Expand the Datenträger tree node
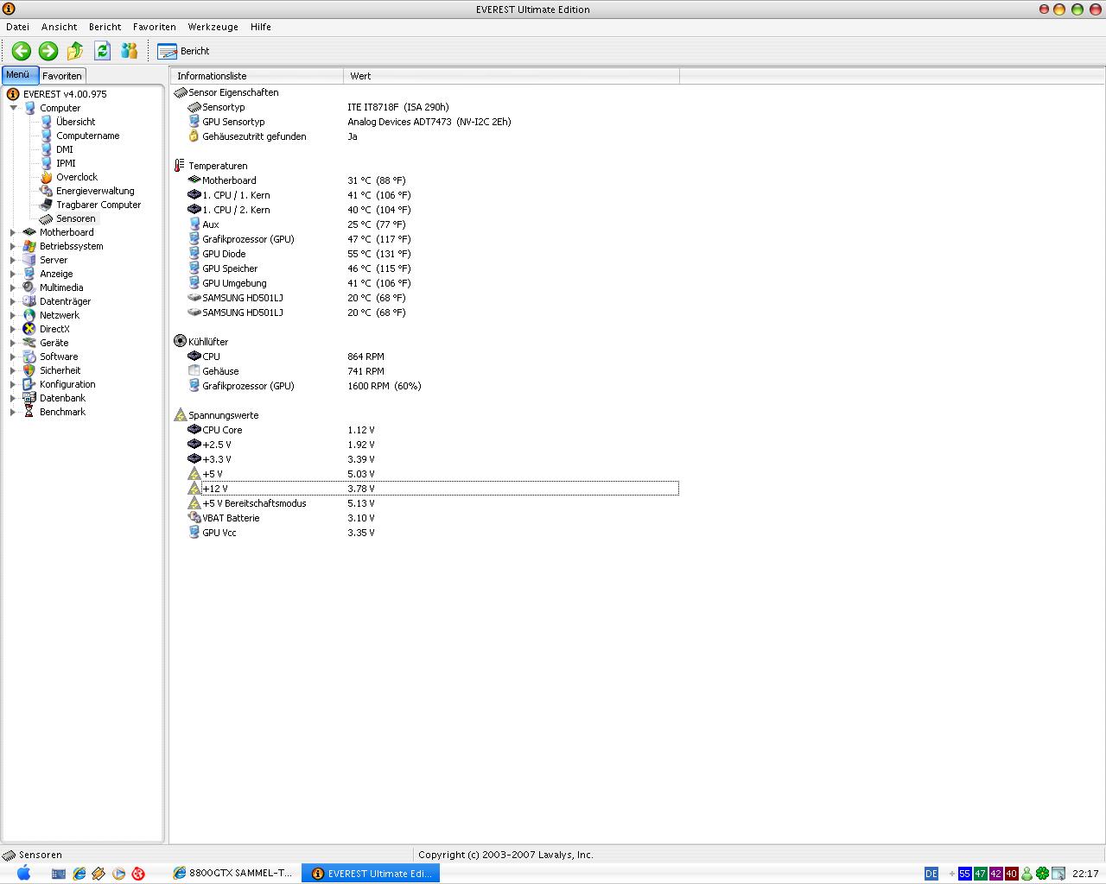 [13, 301]
